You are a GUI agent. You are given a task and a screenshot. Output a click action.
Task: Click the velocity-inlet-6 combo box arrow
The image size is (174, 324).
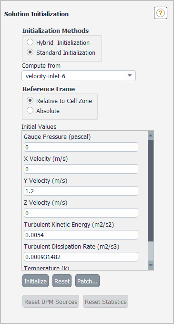pos(129,75)
